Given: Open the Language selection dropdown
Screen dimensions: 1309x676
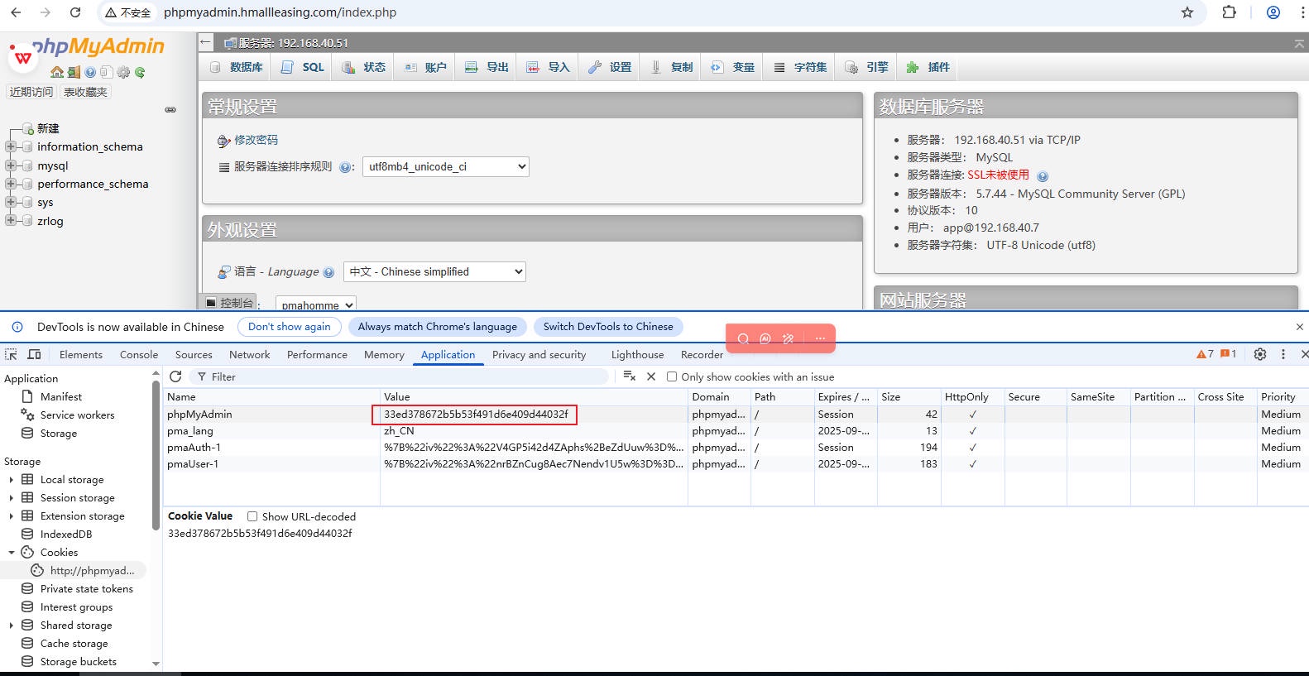Looking at the screenshot, I should tap(434, 271).
